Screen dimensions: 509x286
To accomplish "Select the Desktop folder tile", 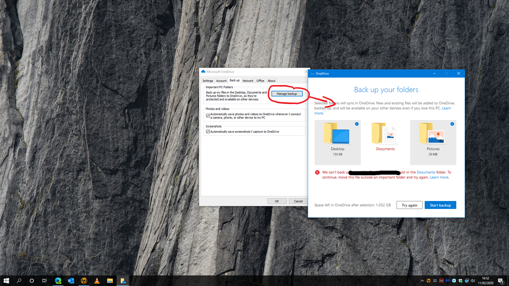I will click(x=338, y=142).
